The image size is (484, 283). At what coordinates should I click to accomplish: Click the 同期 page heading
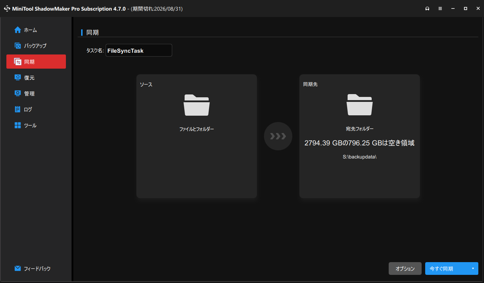pyautogui.click(x=92, y=33)
